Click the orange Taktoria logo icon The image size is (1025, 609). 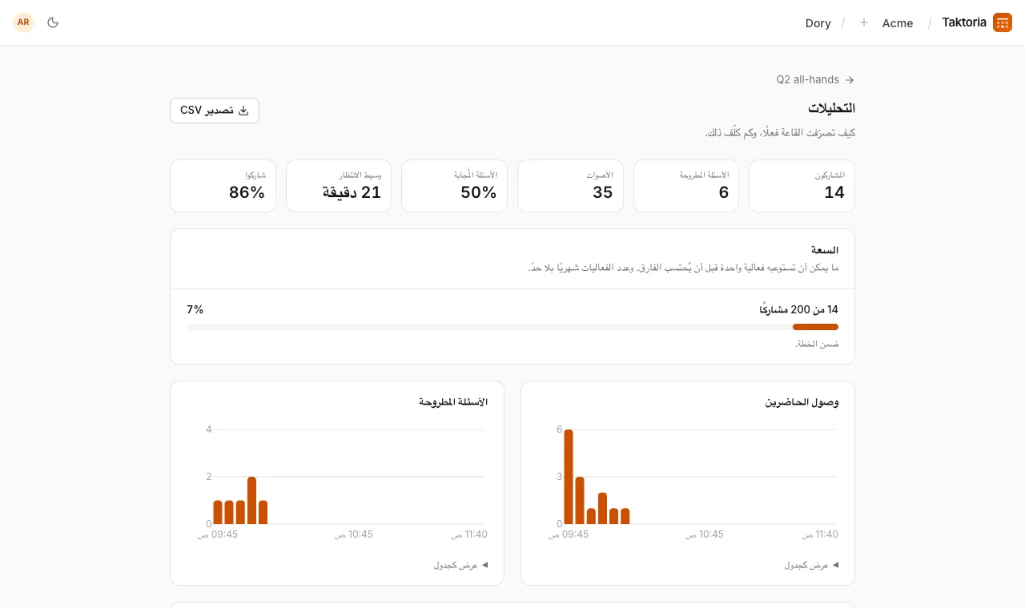pyautogui.click(x=1003, y=22)
